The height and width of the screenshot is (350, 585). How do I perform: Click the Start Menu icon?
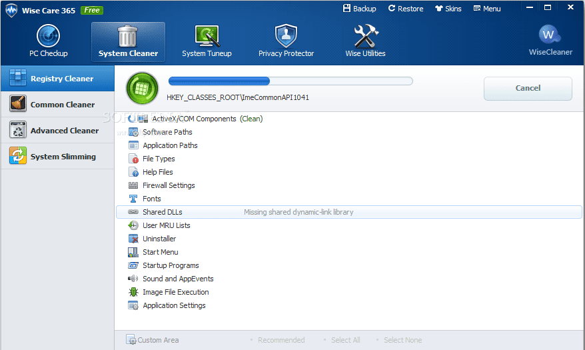[133, 252]
